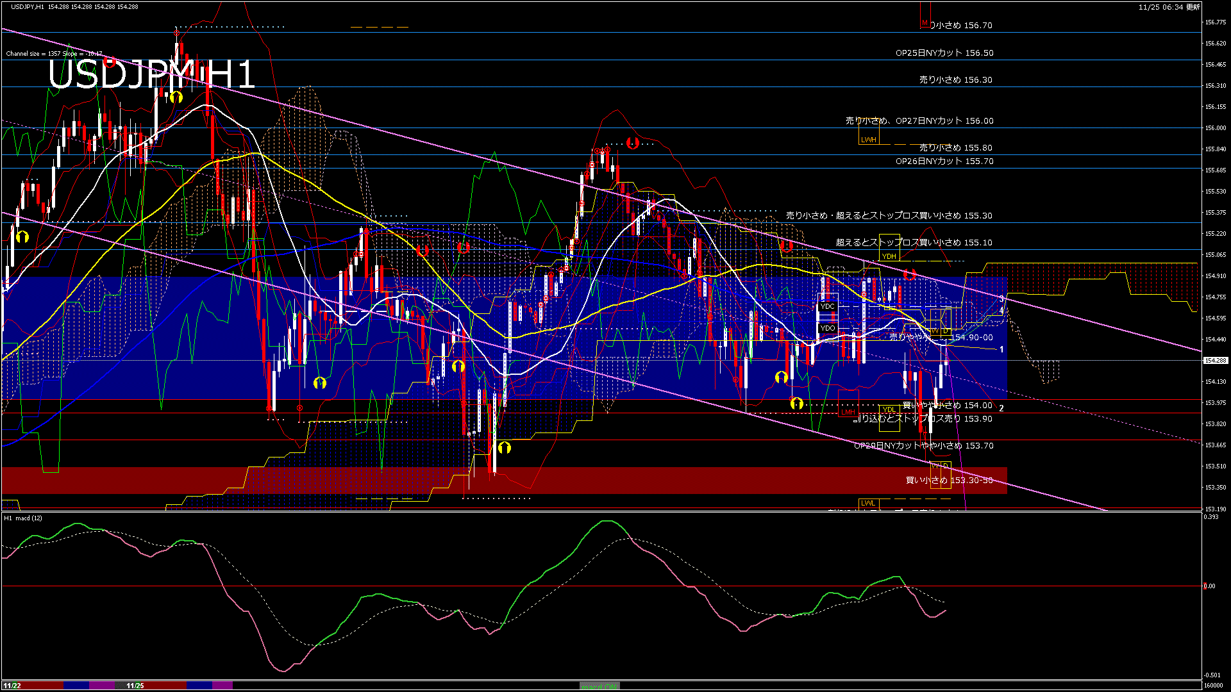The width and height of the screenshot is (1231, 692).
Task: Select the 11/22 date marker
Action: click(x=12, y=686)
